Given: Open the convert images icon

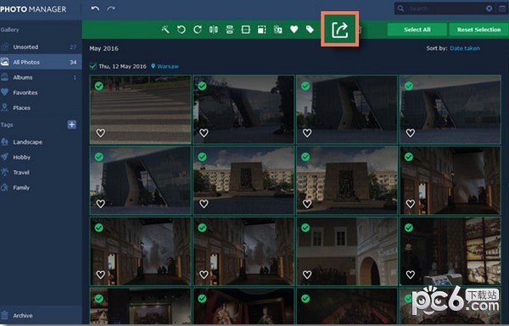Looking at the screenshot, I should 278,30.
